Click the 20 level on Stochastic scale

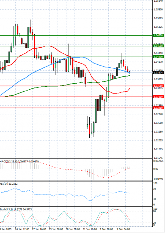tap(155, 223)
